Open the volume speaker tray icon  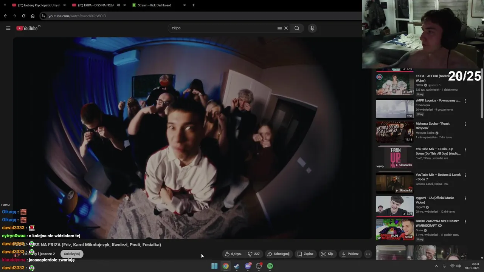coord(459,266)
